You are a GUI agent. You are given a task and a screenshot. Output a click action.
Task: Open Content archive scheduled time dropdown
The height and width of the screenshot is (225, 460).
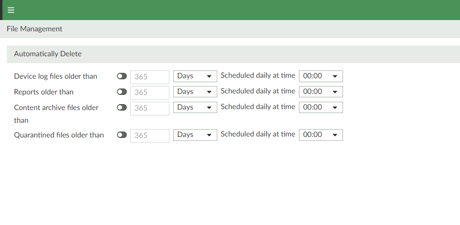(x=321, y=108)
